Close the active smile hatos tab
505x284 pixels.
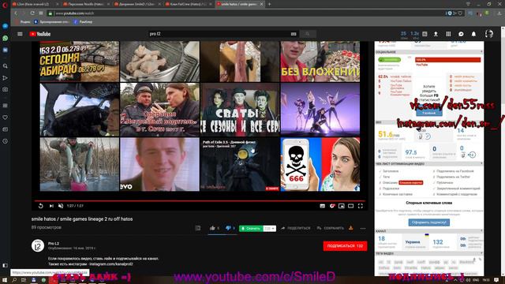coord(261,4)
